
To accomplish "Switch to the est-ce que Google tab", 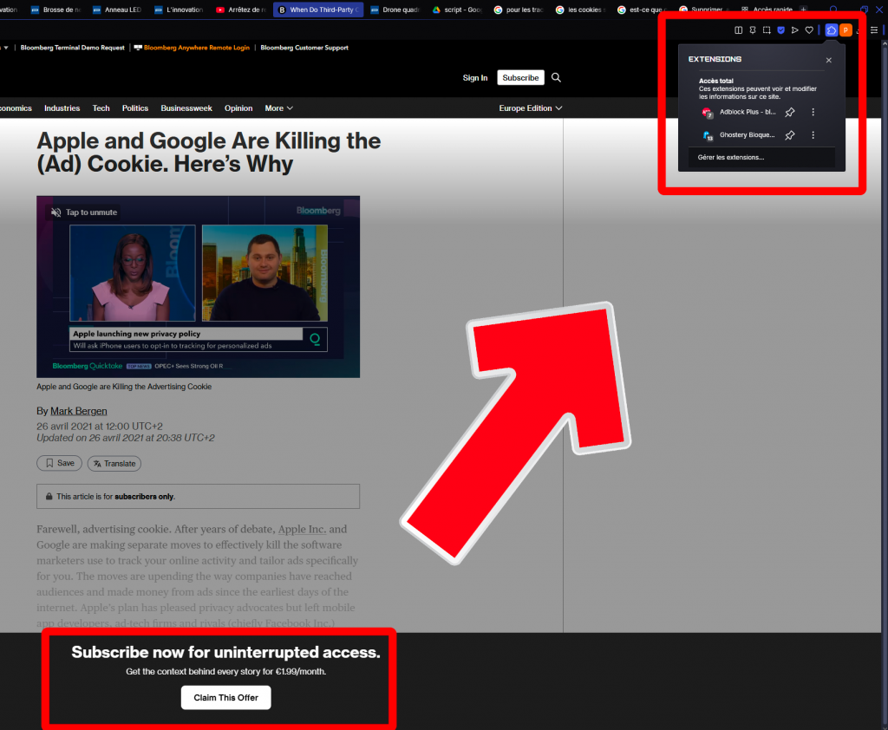I will coord(642,10).
